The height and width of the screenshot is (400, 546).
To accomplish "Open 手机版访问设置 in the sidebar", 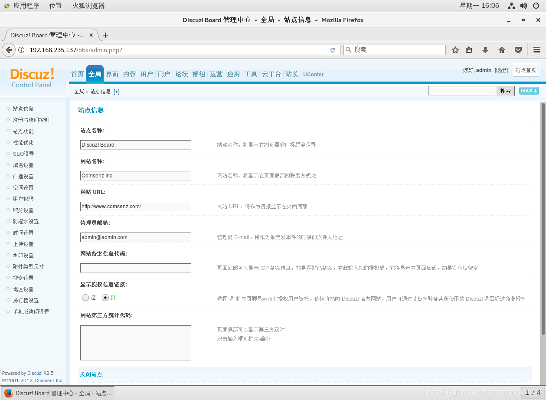I will tap(31, 311).
